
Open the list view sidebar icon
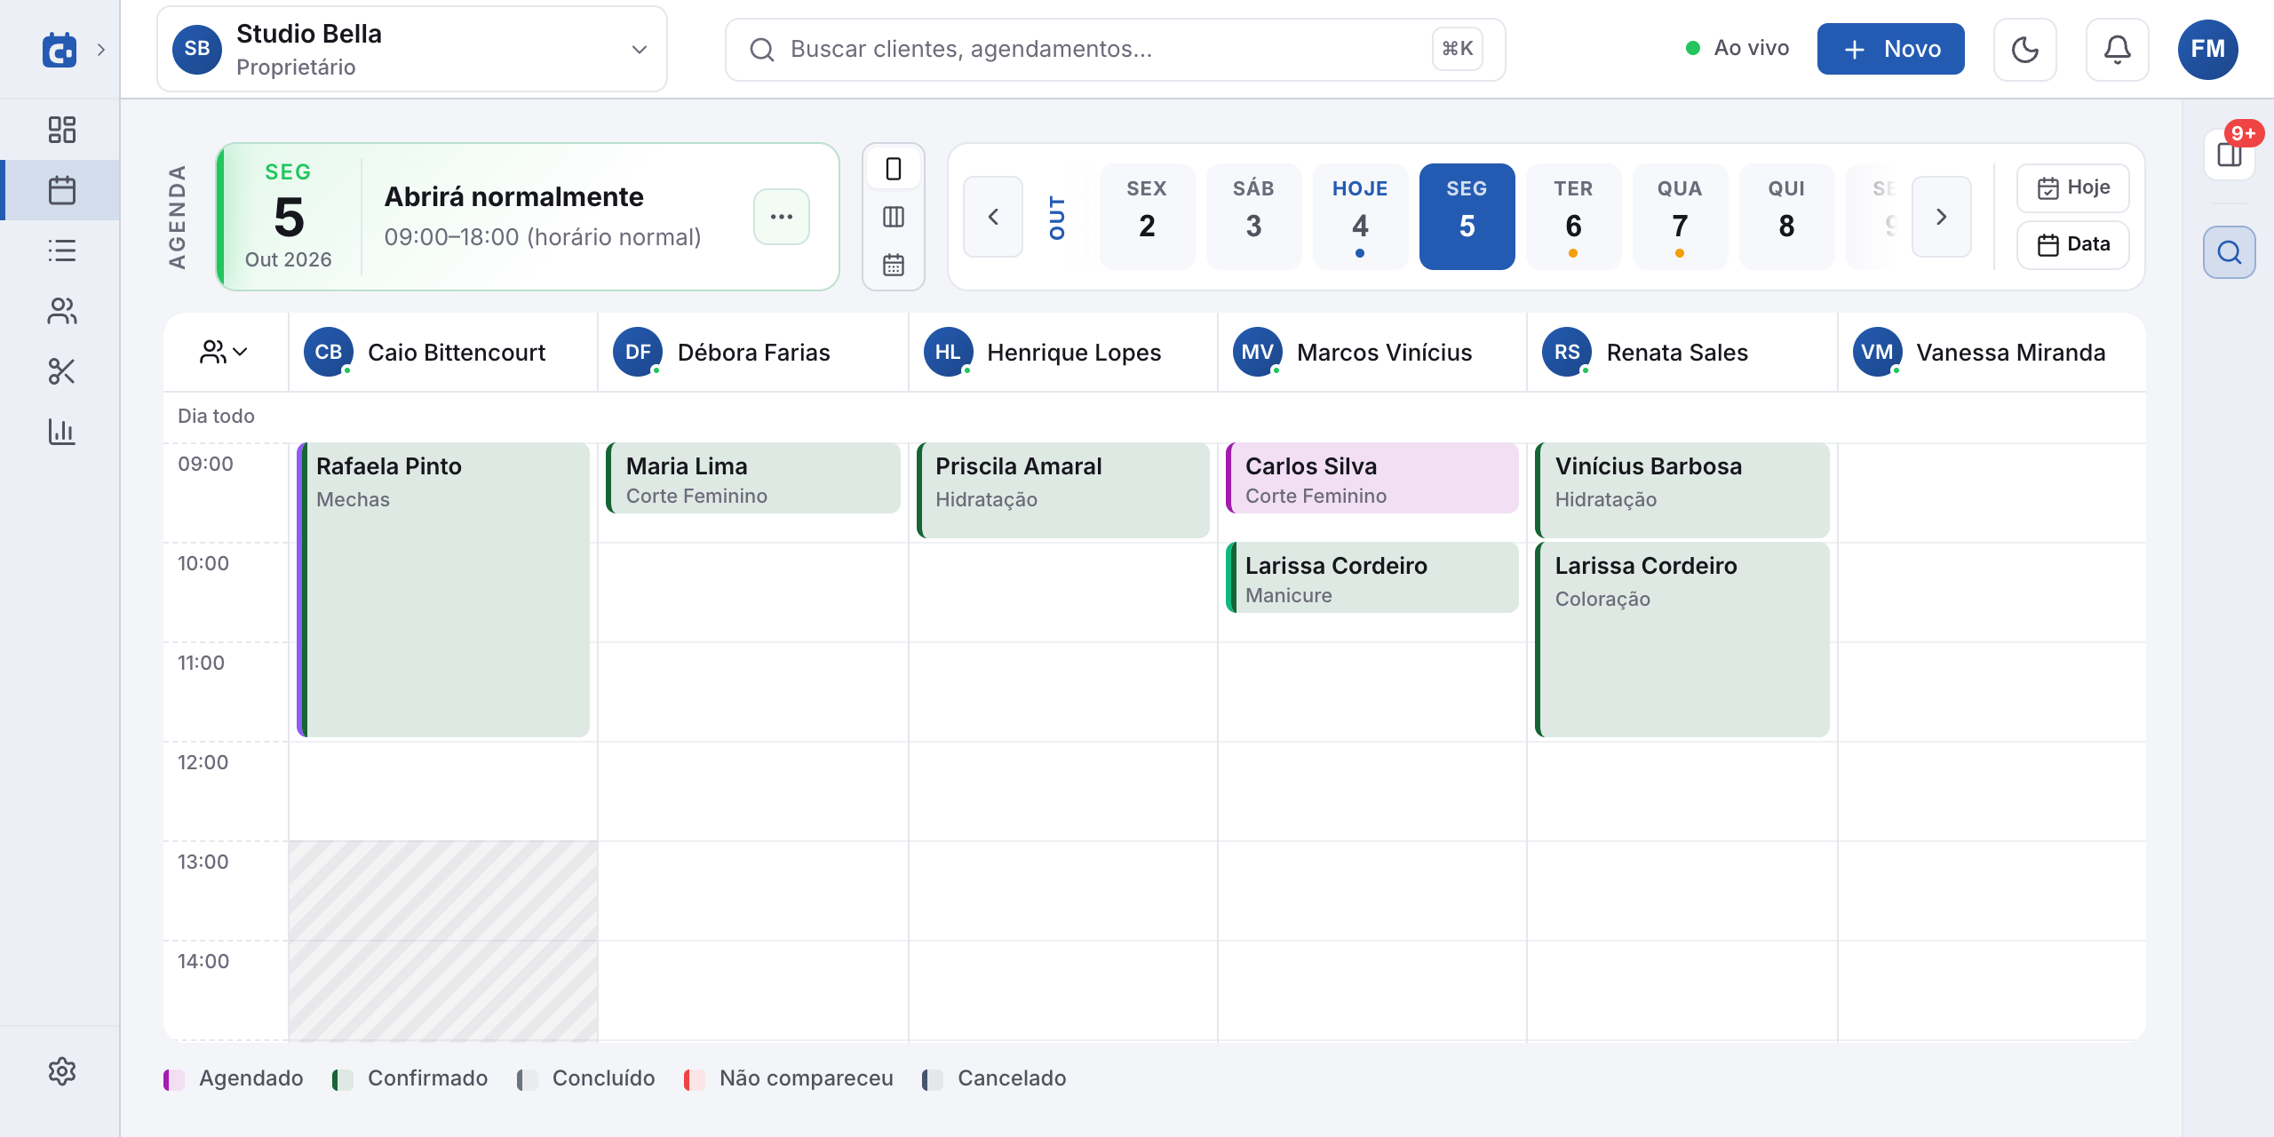(x=61, y=250)
